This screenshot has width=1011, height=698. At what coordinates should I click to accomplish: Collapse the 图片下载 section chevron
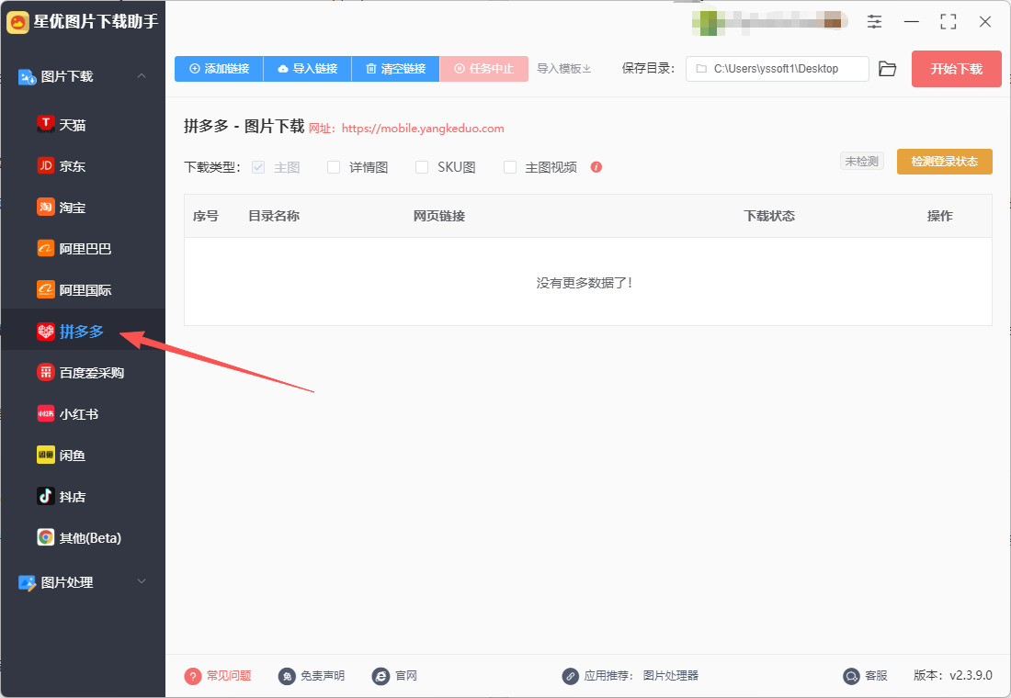[142, 76]
